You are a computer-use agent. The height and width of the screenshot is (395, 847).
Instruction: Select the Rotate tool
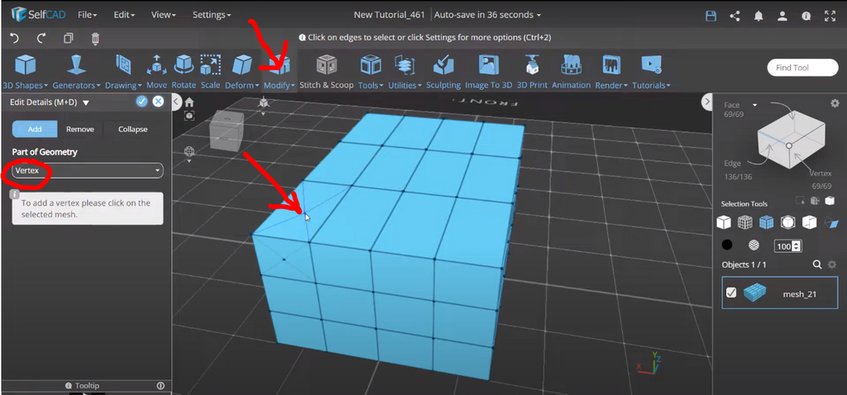coord(184,70)
